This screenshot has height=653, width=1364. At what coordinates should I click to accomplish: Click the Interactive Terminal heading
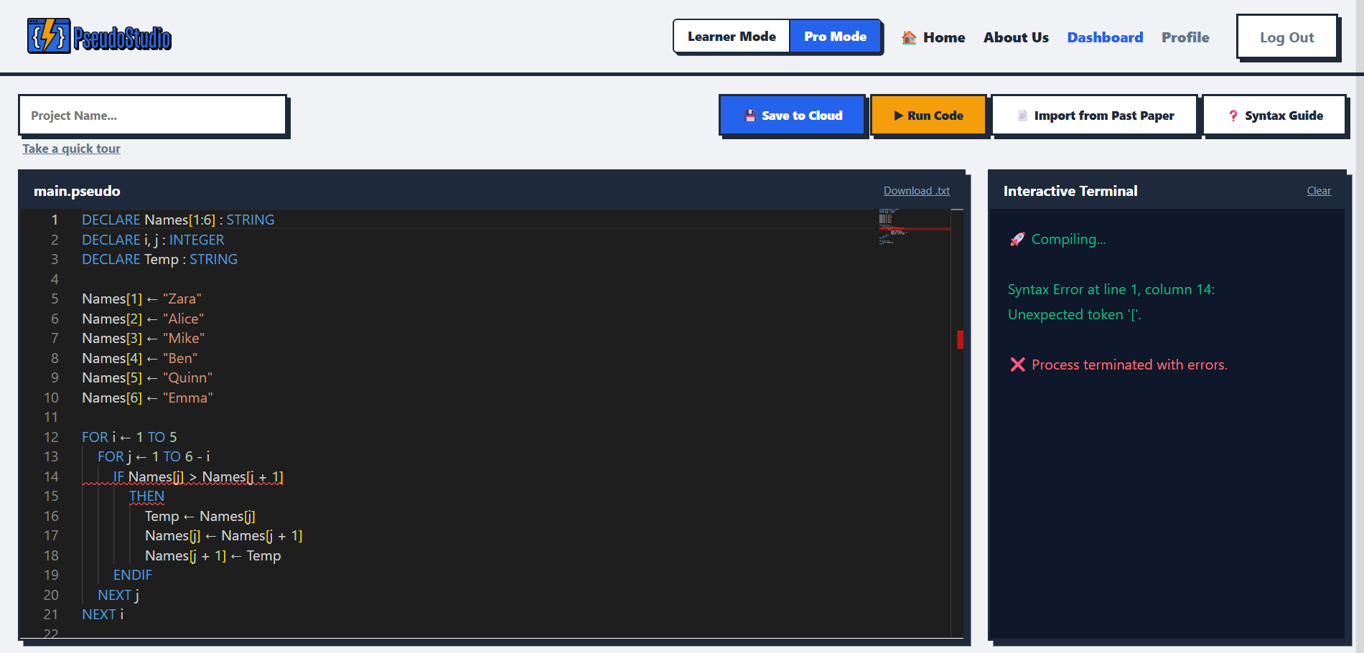tap(1070, 191)
